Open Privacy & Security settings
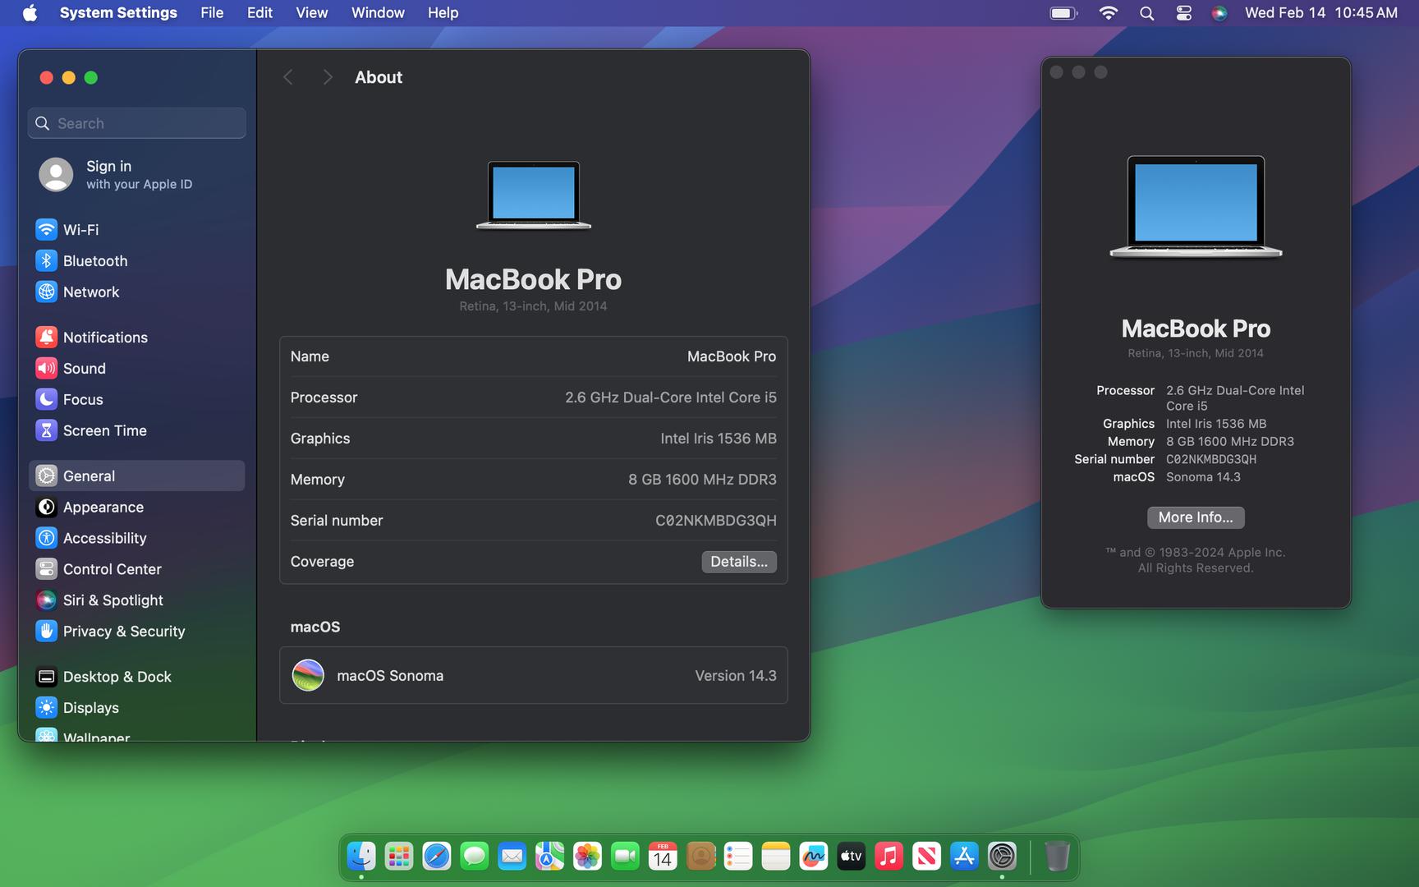1419x887 pixels. (x=123, y=632)
